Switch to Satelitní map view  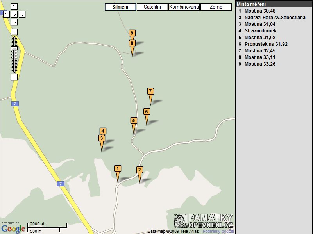coord(152,7)
